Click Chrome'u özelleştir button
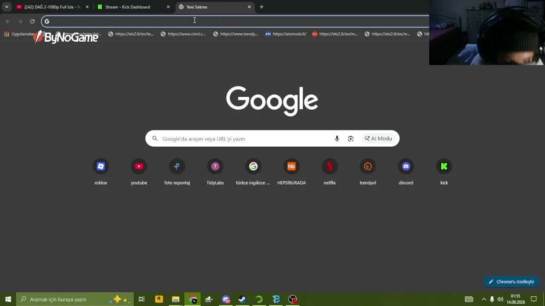 click(511, 282)
